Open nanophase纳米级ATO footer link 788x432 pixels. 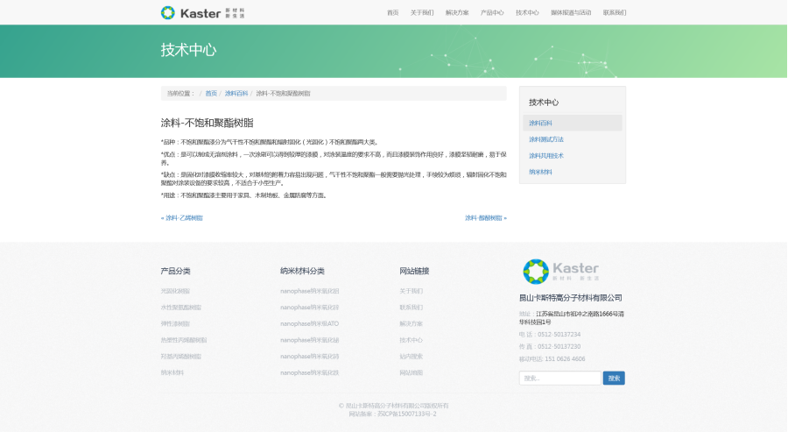[310, 324]
